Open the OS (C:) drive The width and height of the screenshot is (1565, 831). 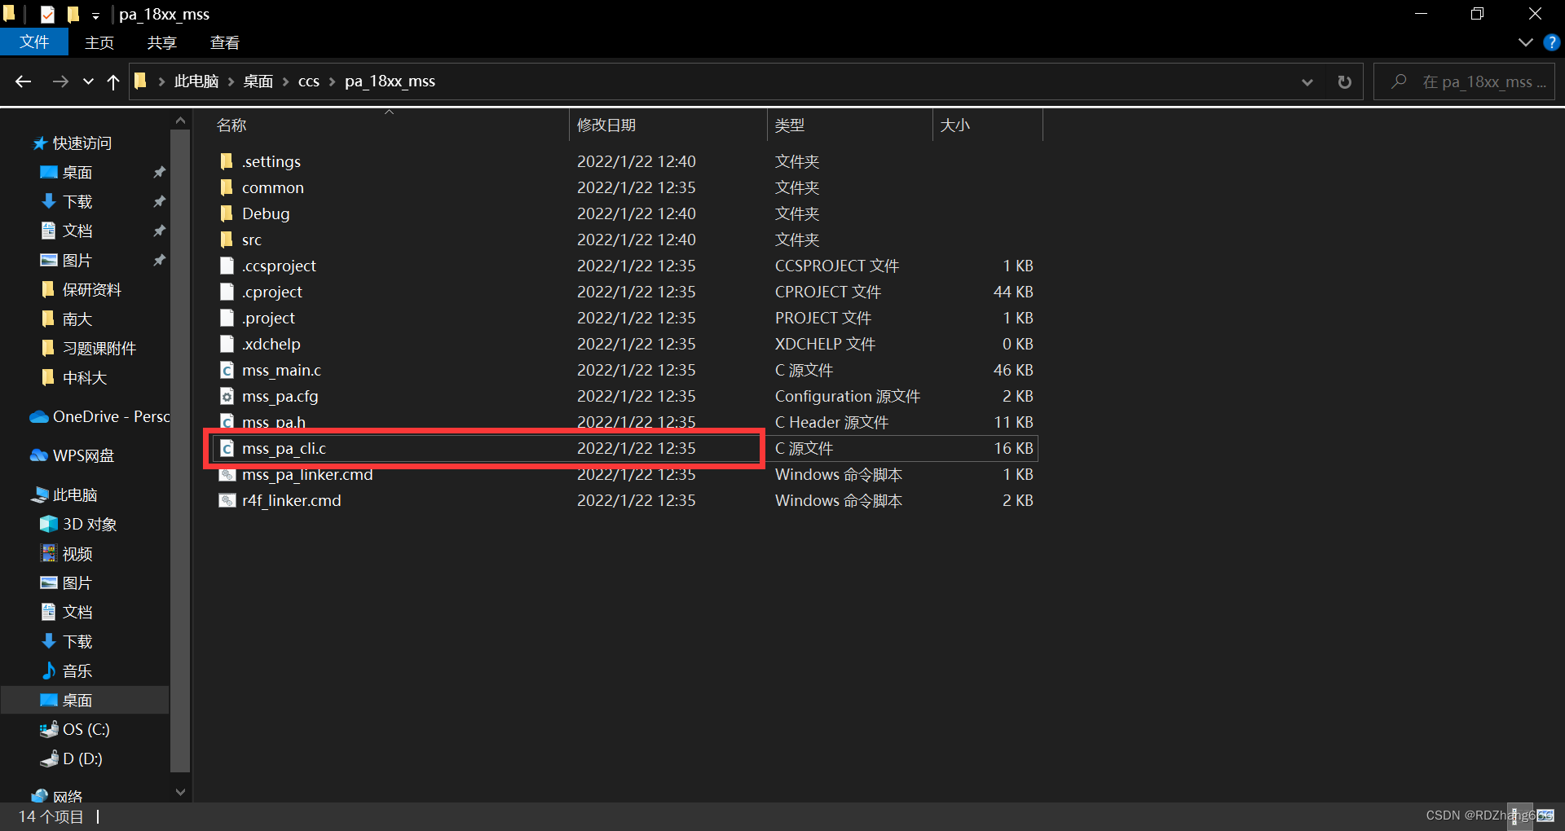click(86, 730)
